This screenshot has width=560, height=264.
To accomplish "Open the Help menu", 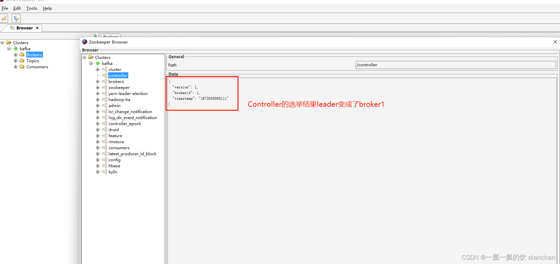I will coord(47,8).
